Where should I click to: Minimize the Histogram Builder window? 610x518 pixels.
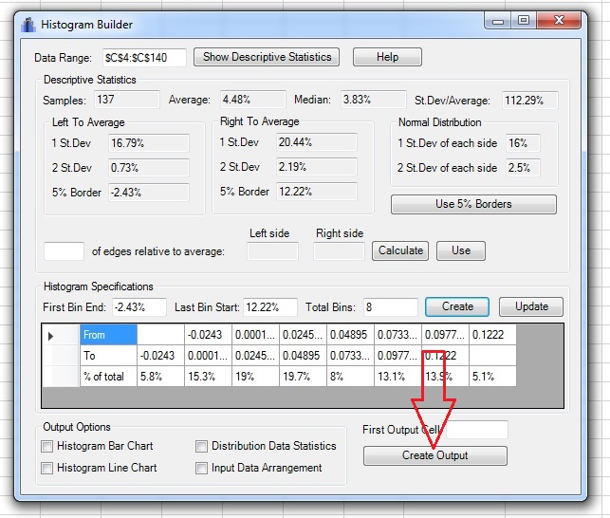coord(498,20)
